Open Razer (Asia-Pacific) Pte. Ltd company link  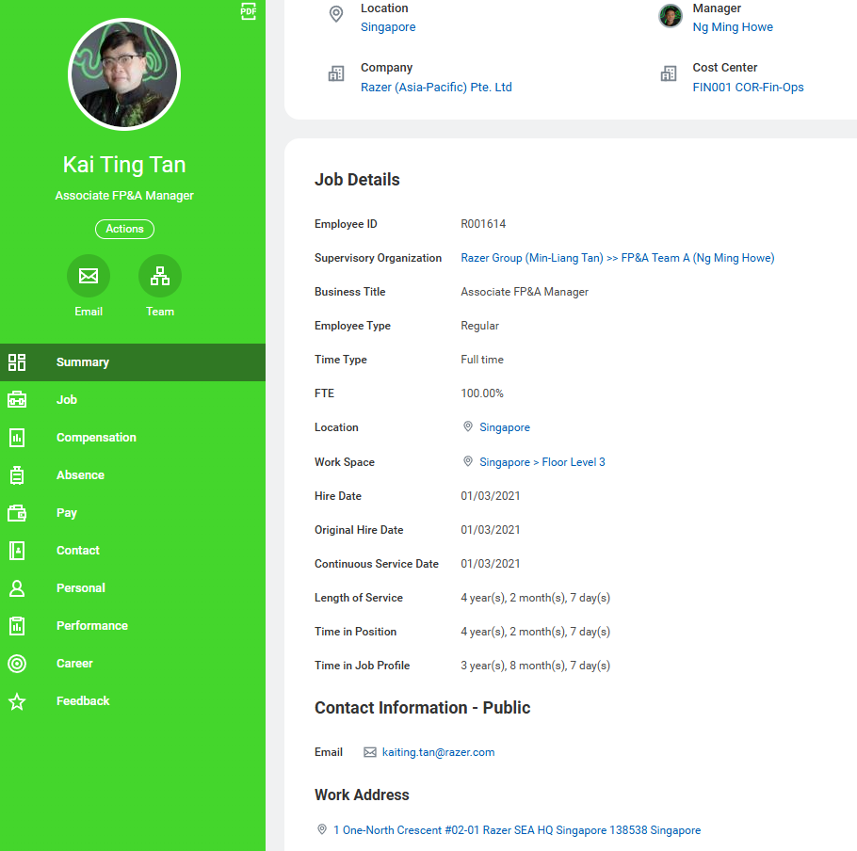click(436, 87)
